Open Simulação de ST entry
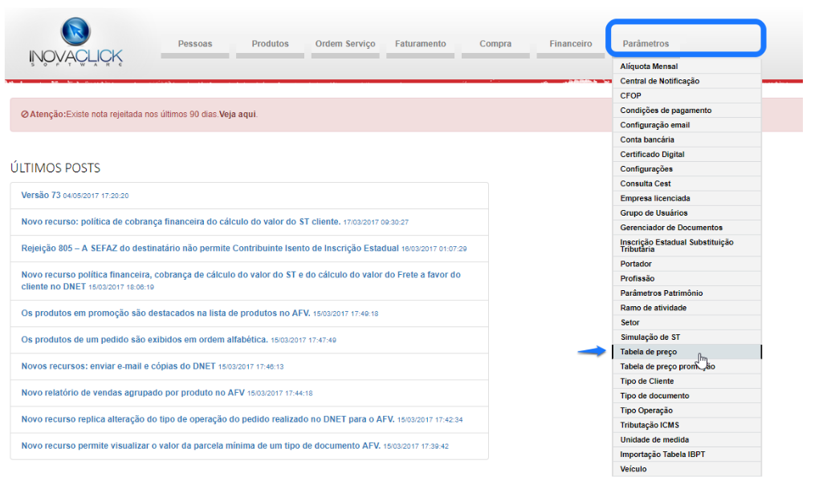 pyautogui.click(x=650, y=337)
